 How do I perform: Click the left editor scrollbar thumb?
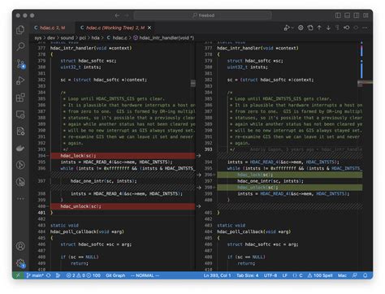193,83
